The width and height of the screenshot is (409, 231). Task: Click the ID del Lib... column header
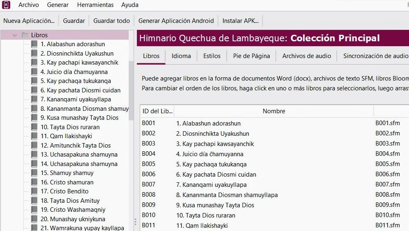(157, 111)
